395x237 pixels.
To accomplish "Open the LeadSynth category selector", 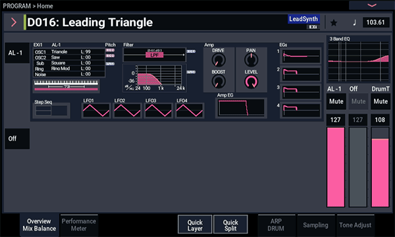I will pos(303,19).
